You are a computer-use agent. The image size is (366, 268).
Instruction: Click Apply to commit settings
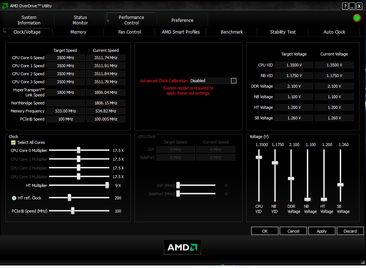322,231
